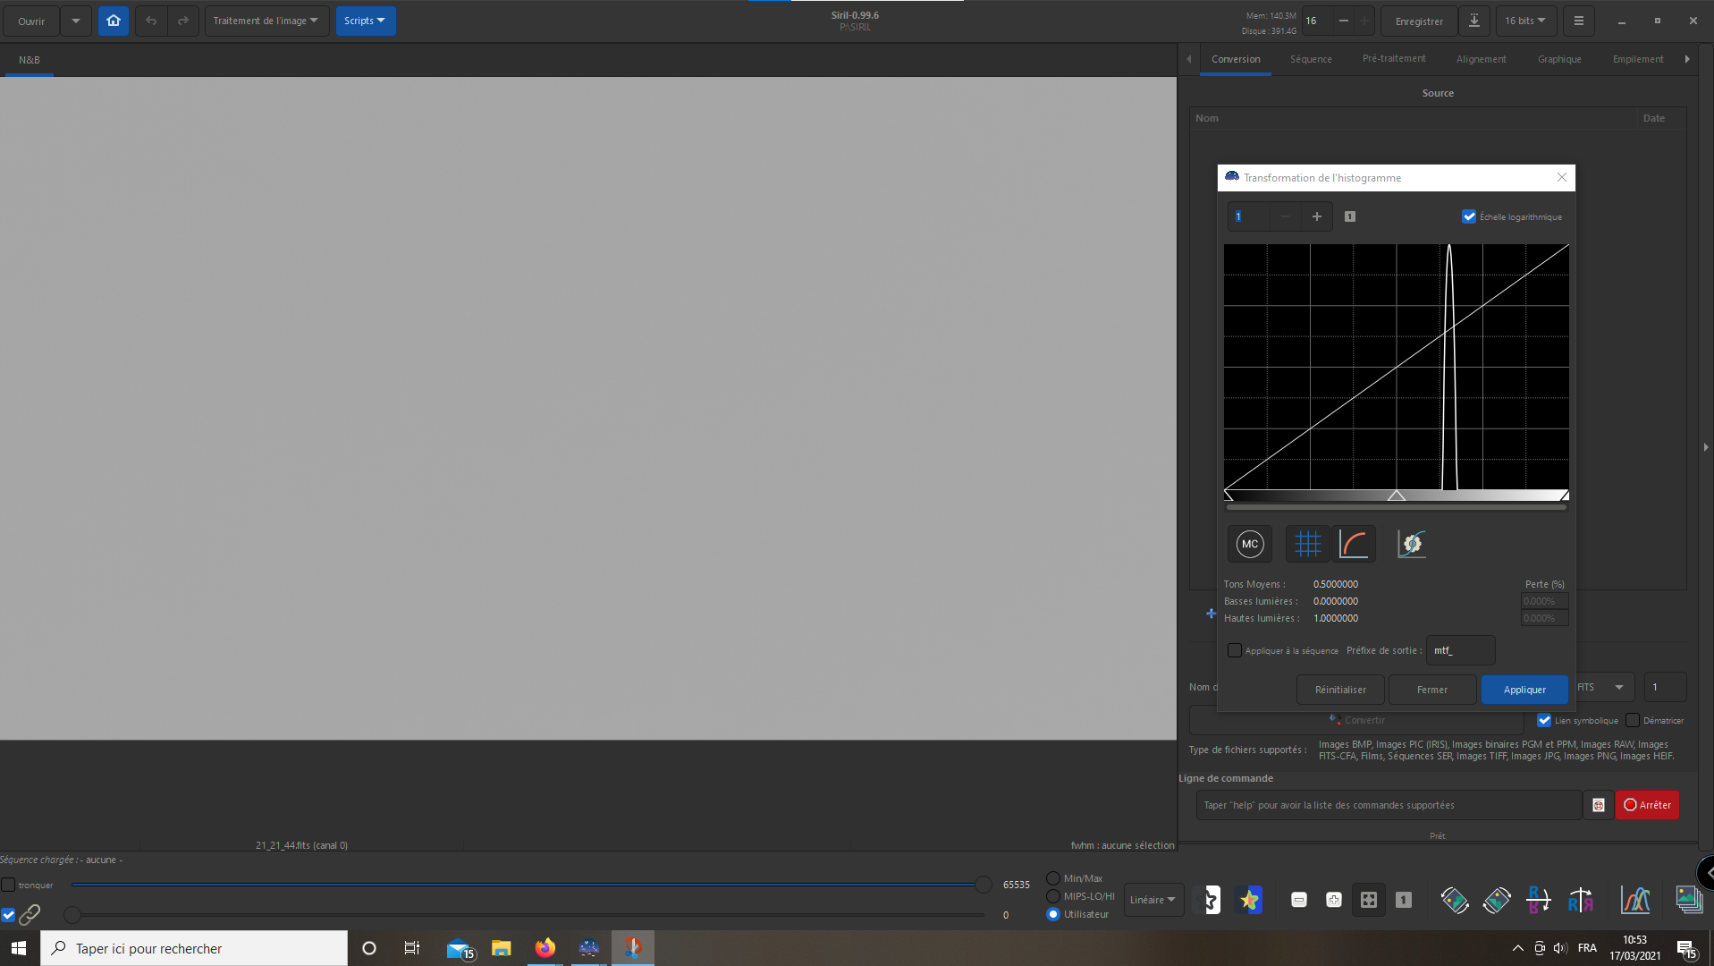The width and height of the screenshot is (1714, 966).
Task: Toggle the transfer curve display button
Action: (1354, 544)
